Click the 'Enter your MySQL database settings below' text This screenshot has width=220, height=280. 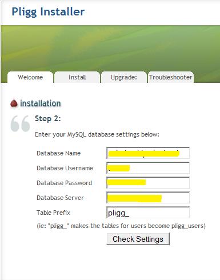97,134
